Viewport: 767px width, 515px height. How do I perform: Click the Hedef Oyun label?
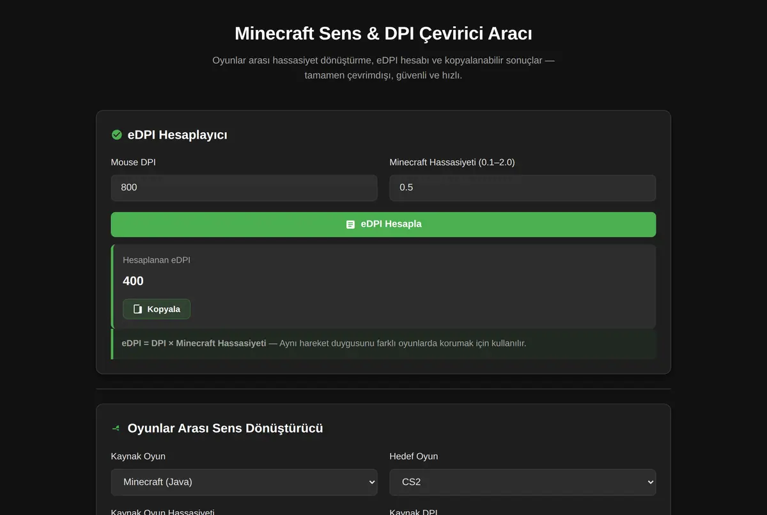click(414, 456)
